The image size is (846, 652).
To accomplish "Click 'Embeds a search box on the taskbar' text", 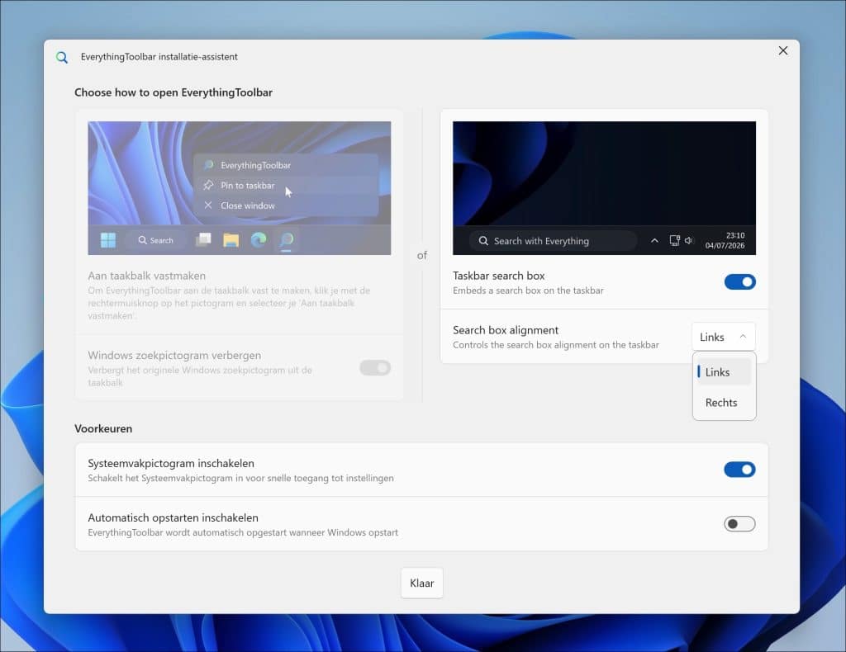I will coord(528,291).
